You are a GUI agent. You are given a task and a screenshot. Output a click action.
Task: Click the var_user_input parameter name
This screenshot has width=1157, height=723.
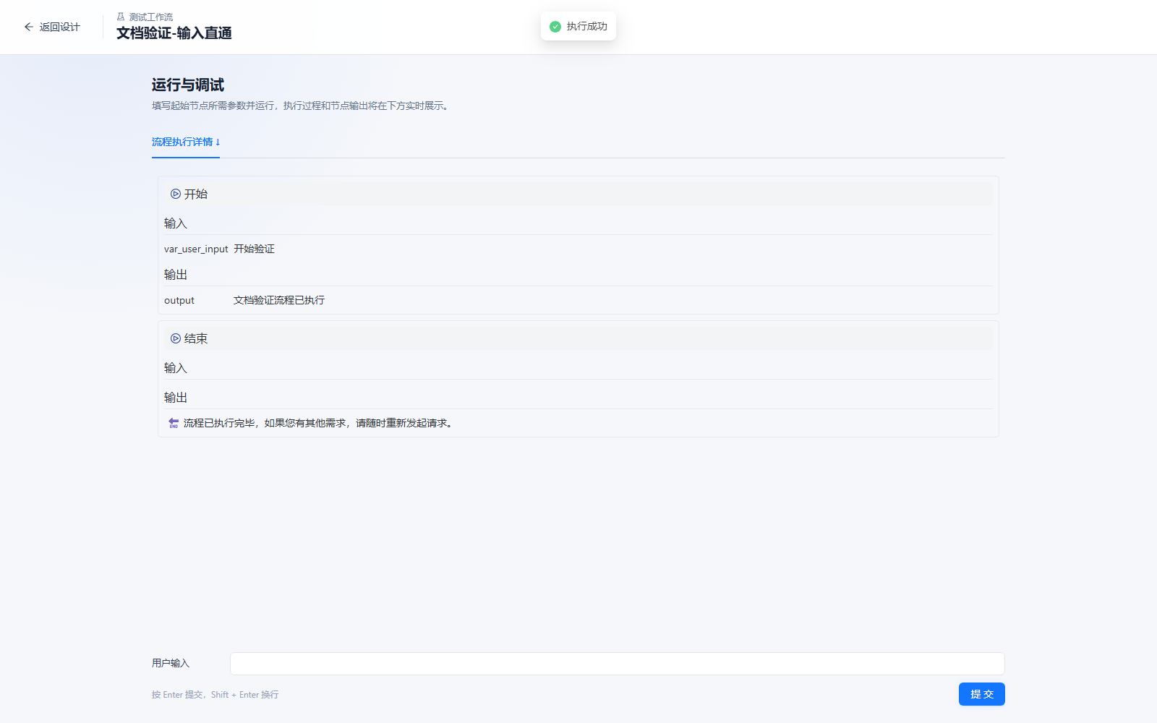[x=196, y=249]
